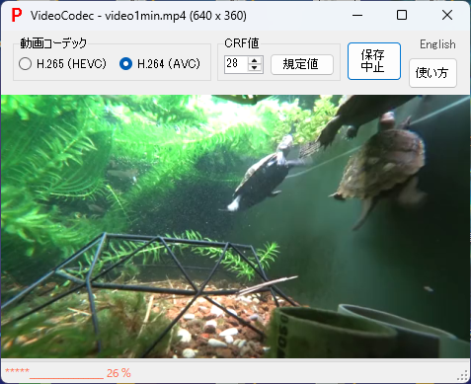
Task: Click the VideoCodec title bar text
Action: 138,16
